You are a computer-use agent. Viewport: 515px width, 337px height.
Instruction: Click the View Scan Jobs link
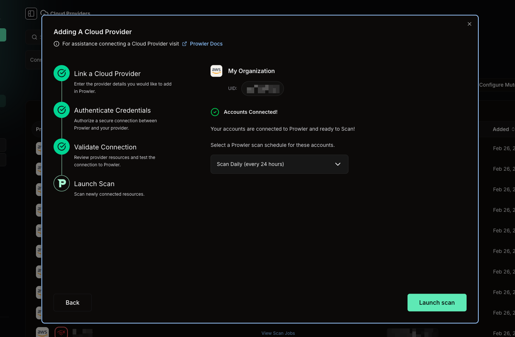278,333
